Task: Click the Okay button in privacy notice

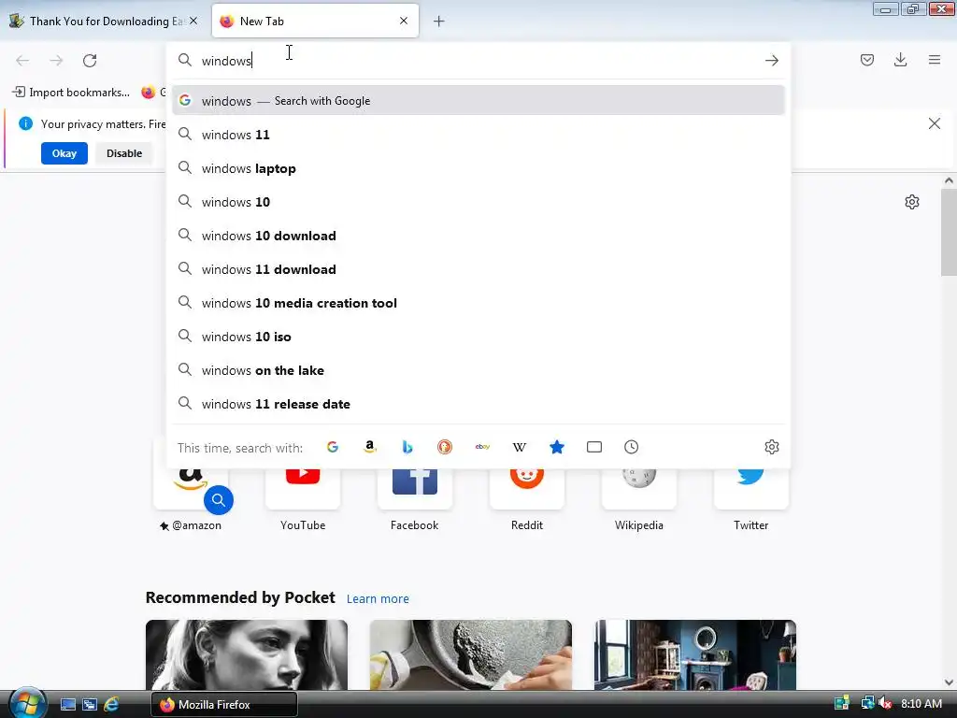Action: [64, 153]
